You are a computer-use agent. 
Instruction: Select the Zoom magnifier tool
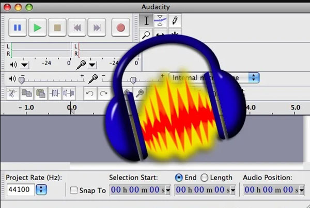146,35
